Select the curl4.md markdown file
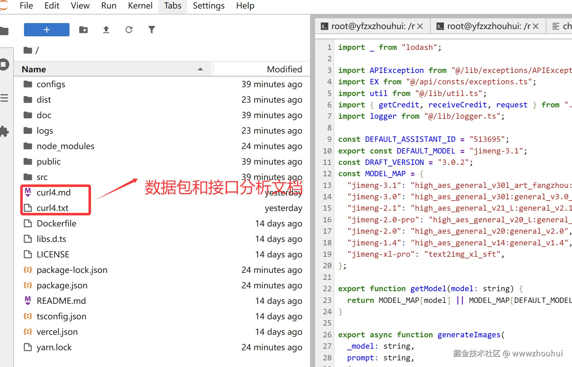Image resolution: width=572 pixels, height=367 pixels. point(162,193)
